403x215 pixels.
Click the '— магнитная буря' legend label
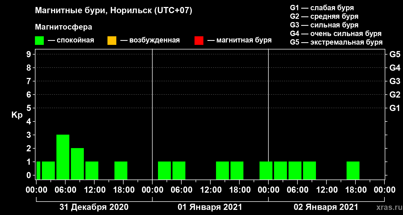point(240,40)
